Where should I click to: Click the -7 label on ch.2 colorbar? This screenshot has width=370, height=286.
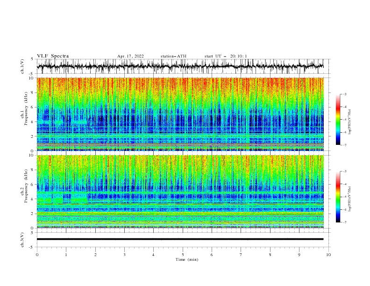[x=344, y=222]
